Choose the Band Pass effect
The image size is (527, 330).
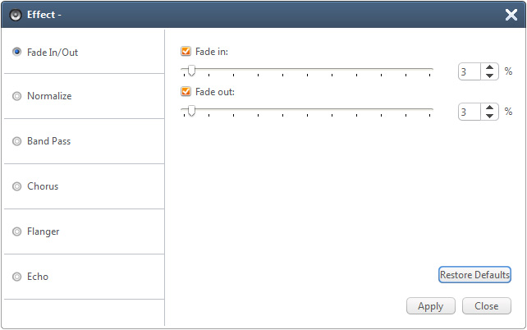click(x=17, y=141)
